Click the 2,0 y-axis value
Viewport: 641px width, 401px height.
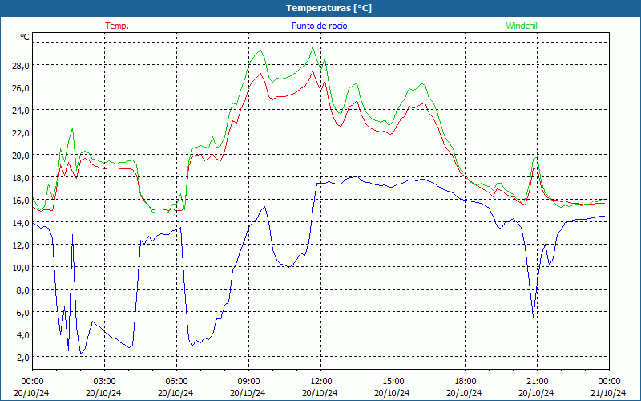point(22,358)
